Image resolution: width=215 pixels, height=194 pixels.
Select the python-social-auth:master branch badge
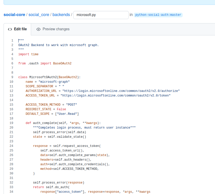(x=158, y=15)
